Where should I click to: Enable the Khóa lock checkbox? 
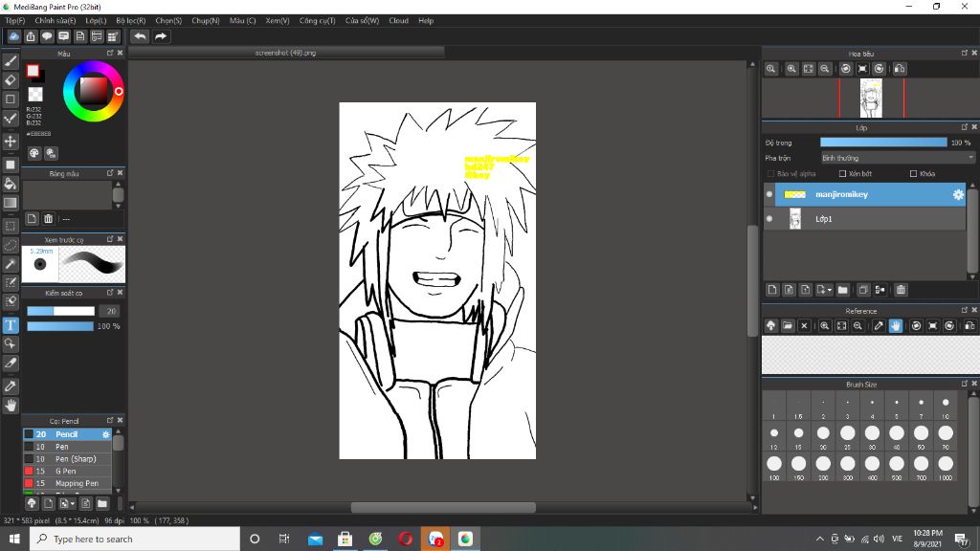[x=913, y=174]
